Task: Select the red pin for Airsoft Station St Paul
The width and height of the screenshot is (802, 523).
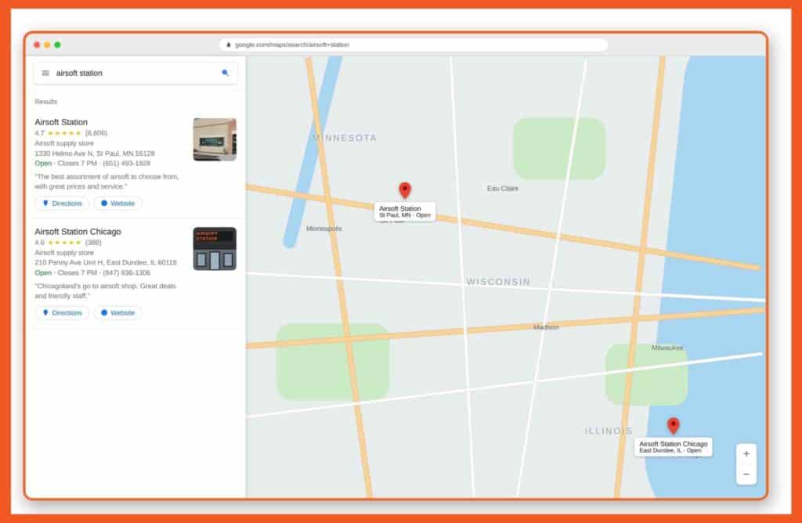Action: [405, 190]
